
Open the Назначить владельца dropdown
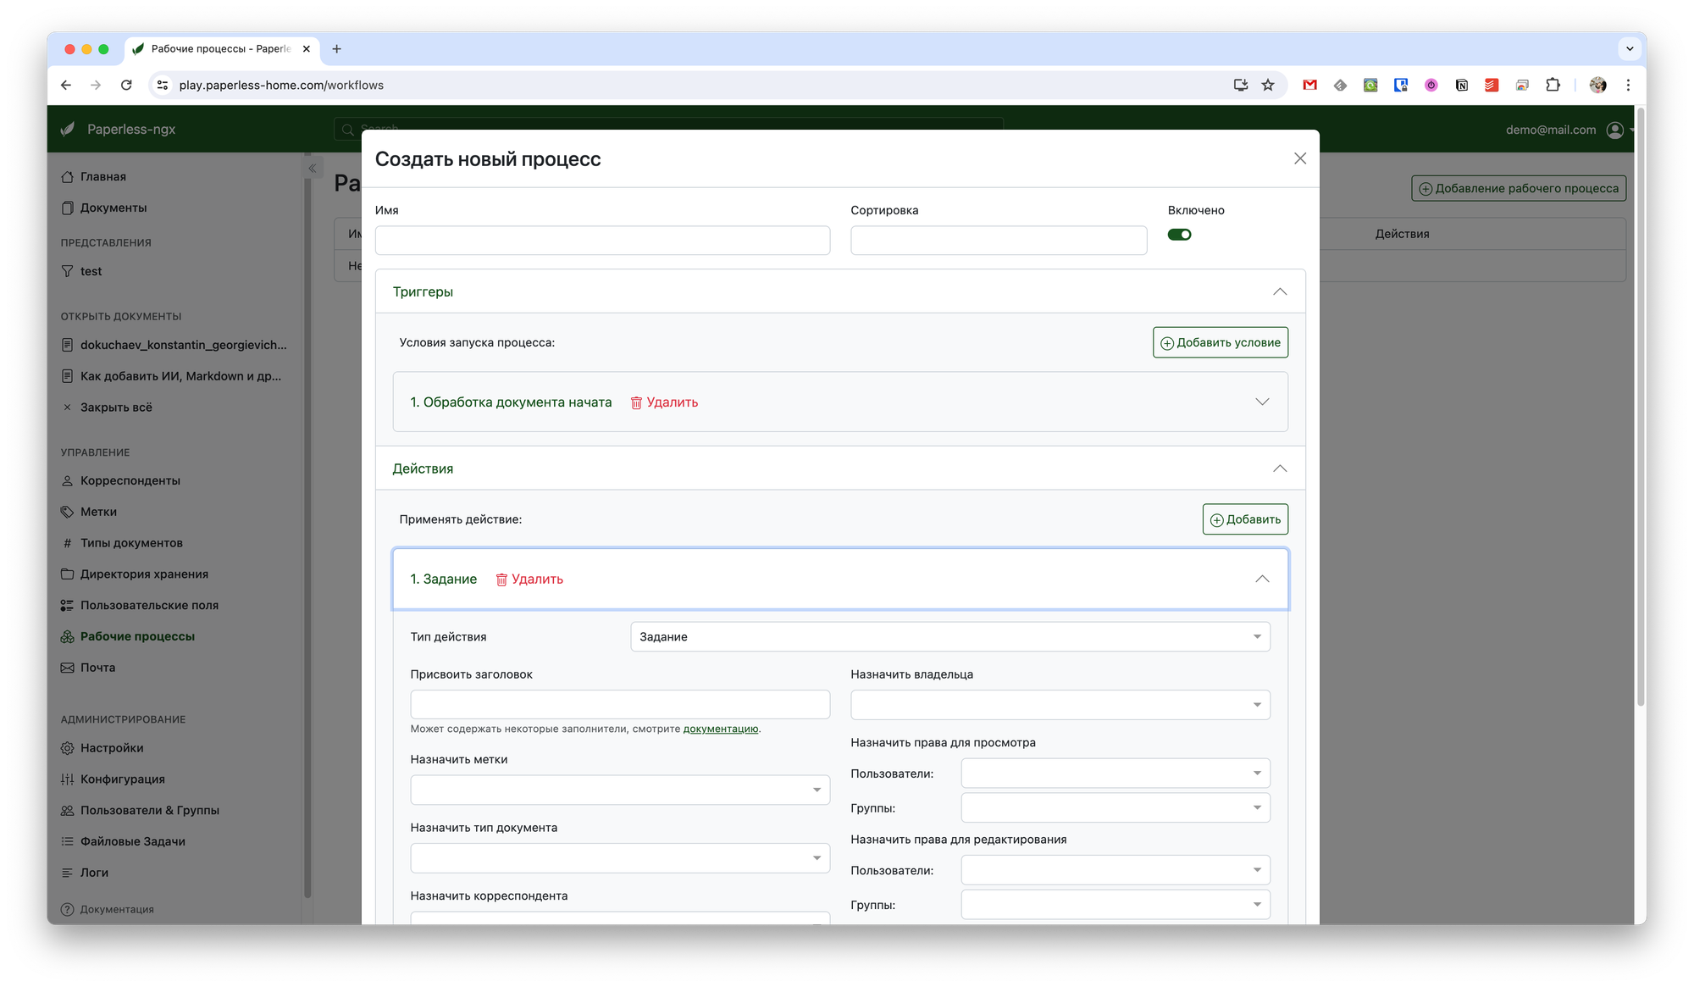1060,705
